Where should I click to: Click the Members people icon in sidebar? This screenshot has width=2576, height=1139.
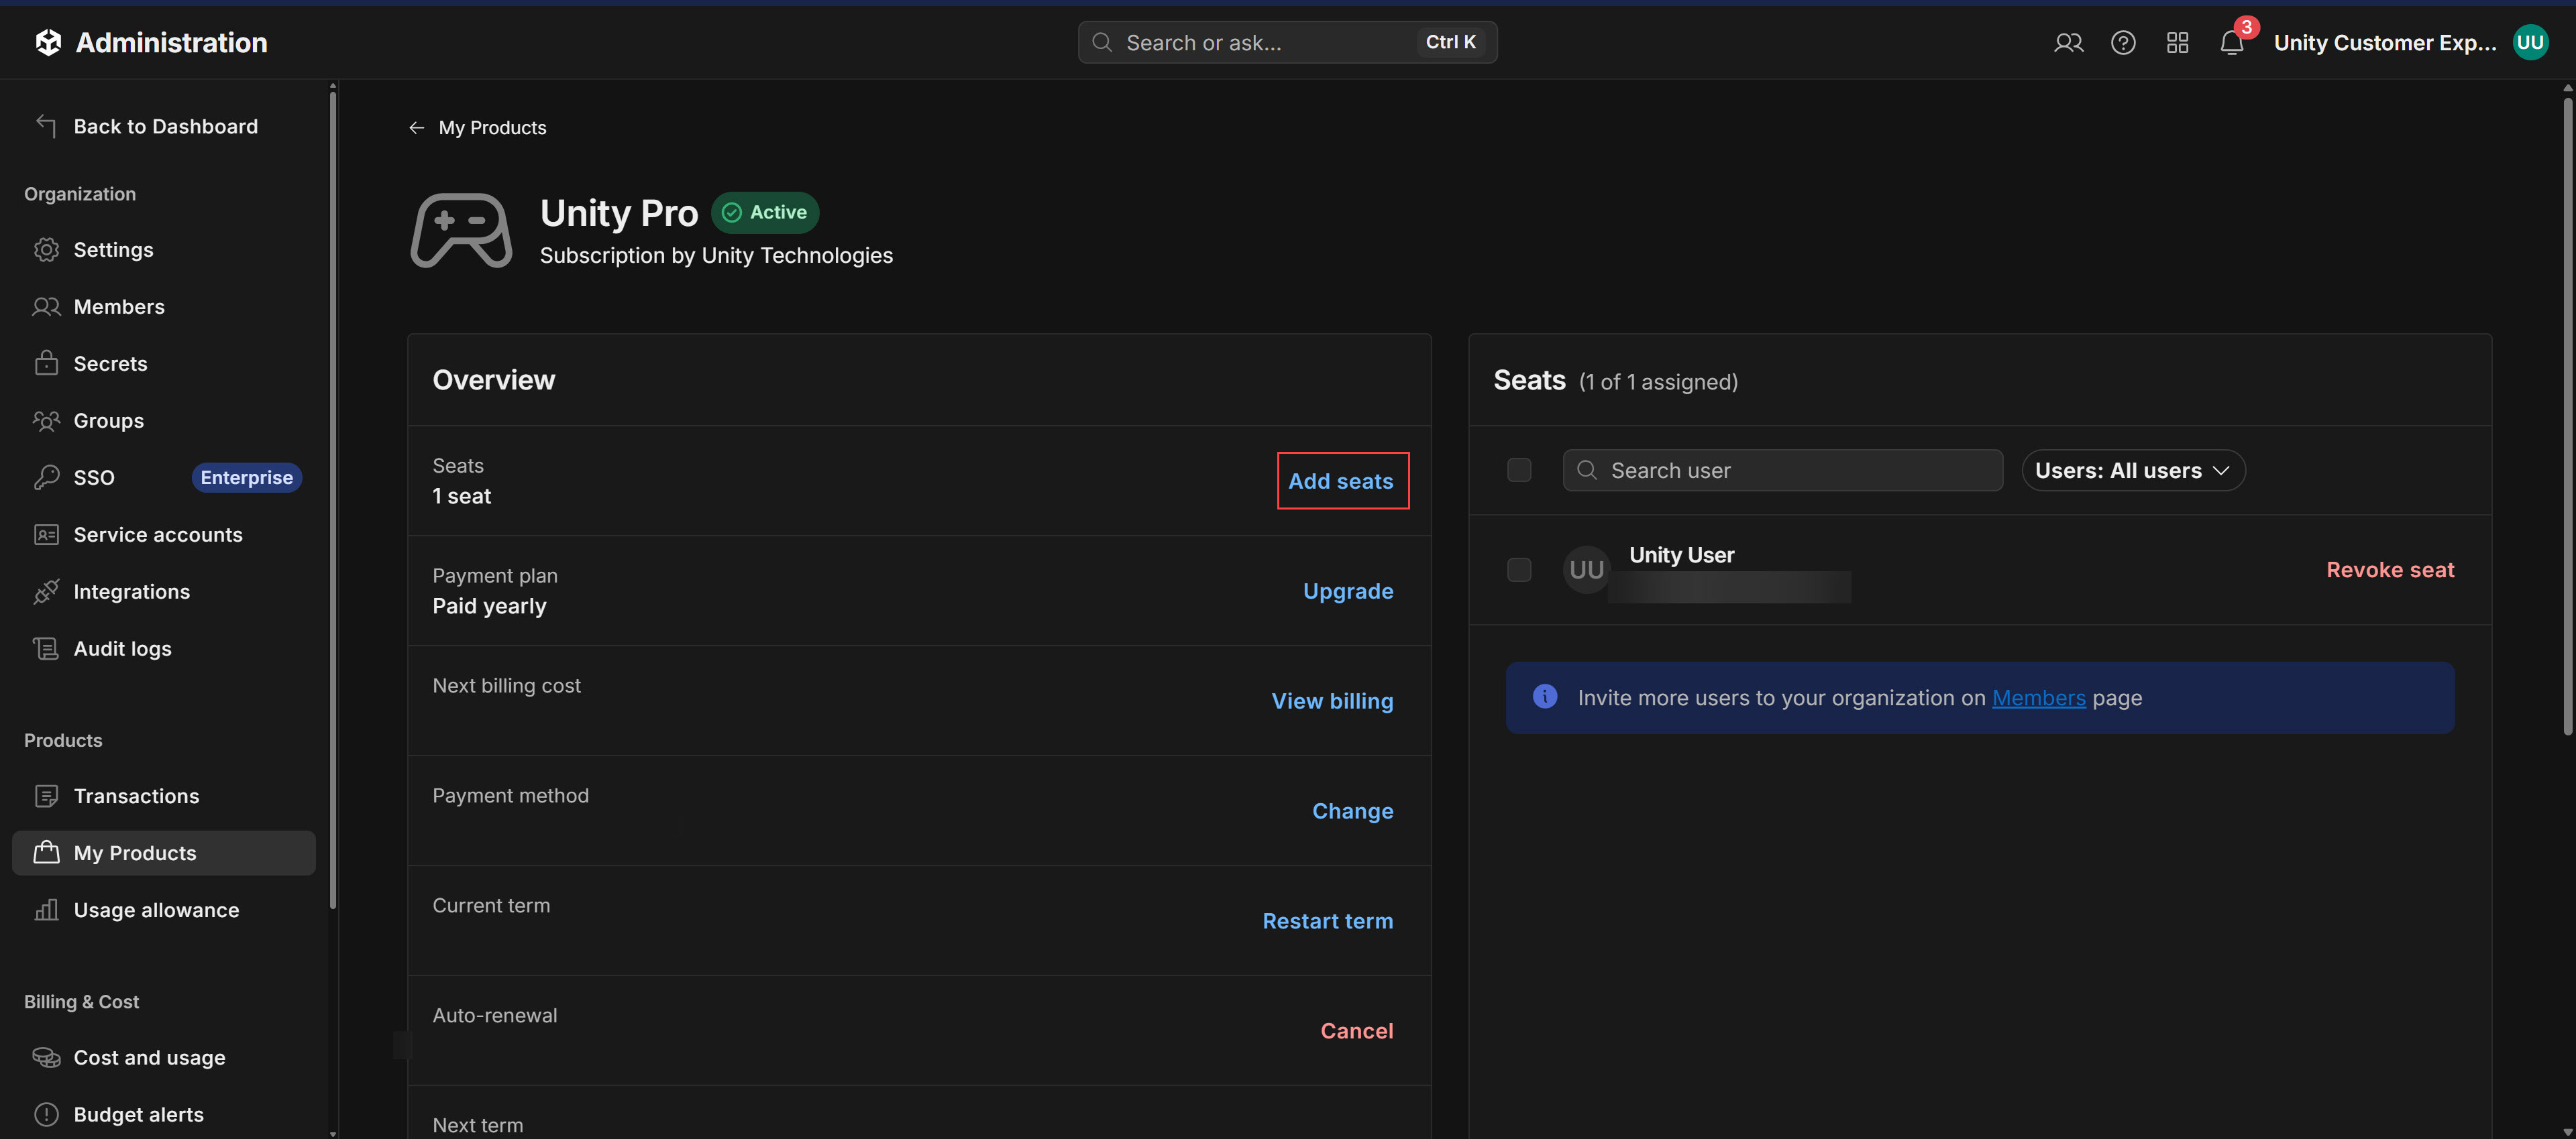(46, 307)
